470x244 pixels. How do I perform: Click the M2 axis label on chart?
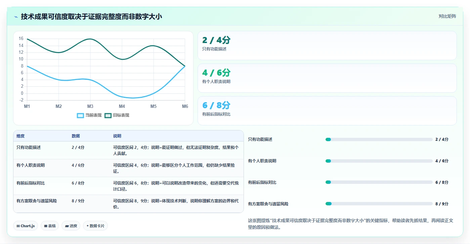pos(58,106)
